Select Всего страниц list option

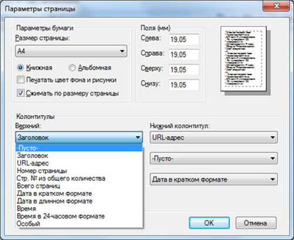click(79, 186)
